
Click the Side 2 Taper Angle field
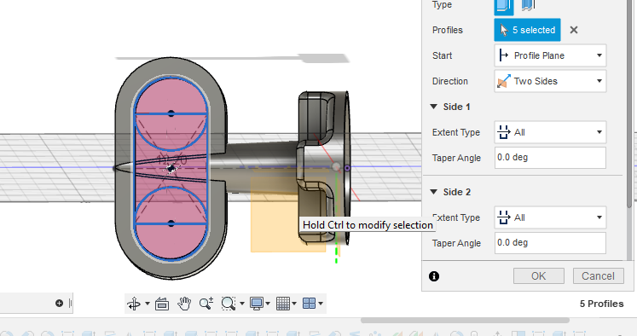[550, 243]
